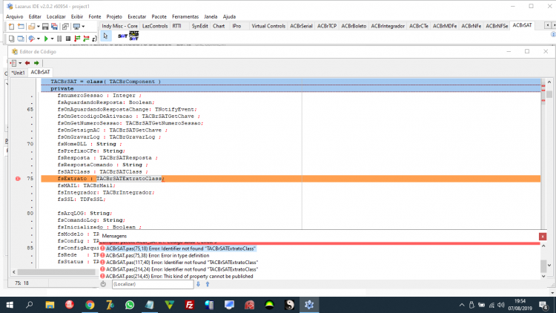This screenshot has width=556, height=313.
Task: Click the Windows Start button
Action: [10, 305]
